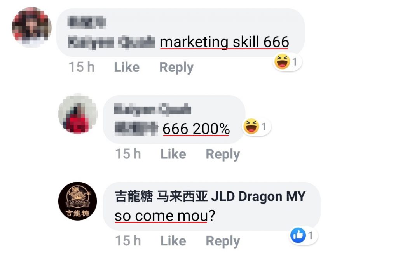Viewport: 398px width, 254px height.
Task: Click the laughing emoji on 666 200% comment
Action: point(251,126)
